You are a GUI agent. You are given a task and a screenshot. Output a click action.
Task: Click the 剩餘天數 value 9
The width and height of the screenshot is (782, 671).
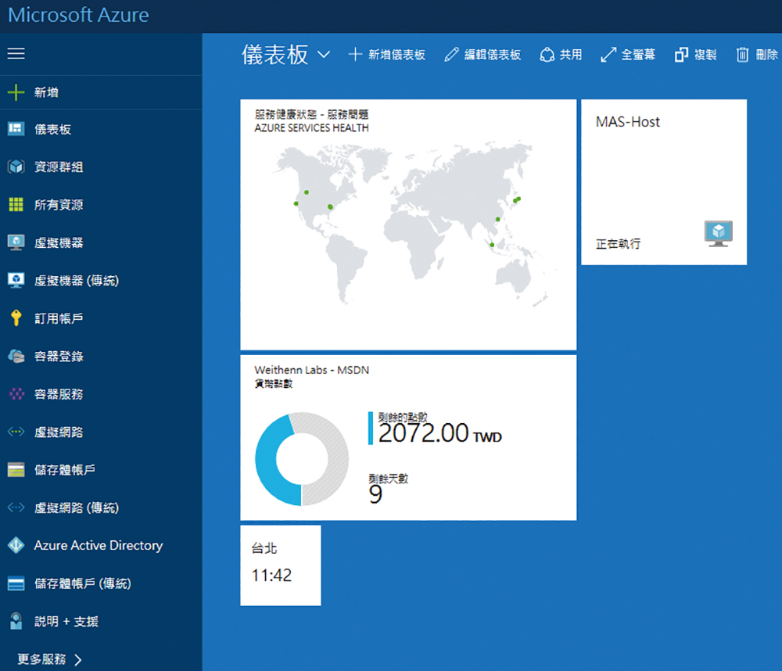pos(375,495)
